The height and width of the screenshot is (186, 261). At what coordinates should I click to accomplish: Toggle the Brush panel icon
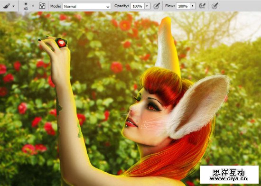click(x=42, y=6)
